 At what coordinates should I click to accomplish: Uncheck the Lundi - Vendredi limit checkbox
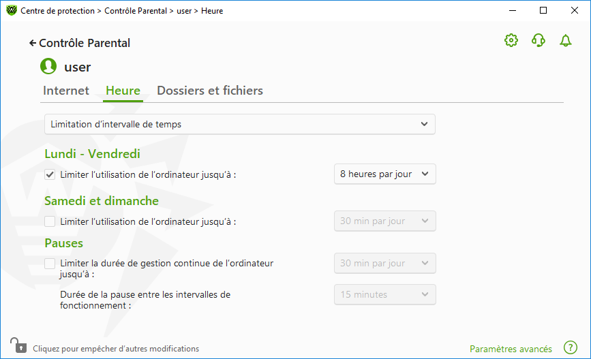click(x=50, y=174)
